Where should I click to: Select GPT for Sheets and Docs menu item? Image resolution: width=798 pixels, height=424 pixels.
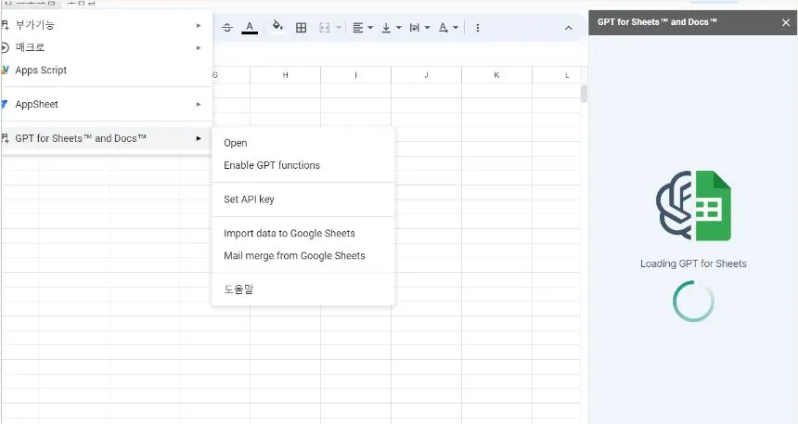(x=106, y=138)
